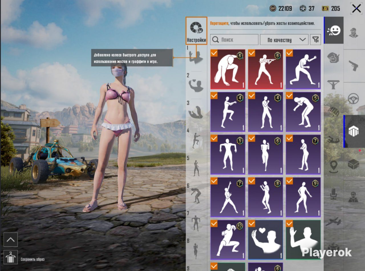Select wheel slot 7 emote
The height and width of the screenshot is (271, 365).
[196, 223]
